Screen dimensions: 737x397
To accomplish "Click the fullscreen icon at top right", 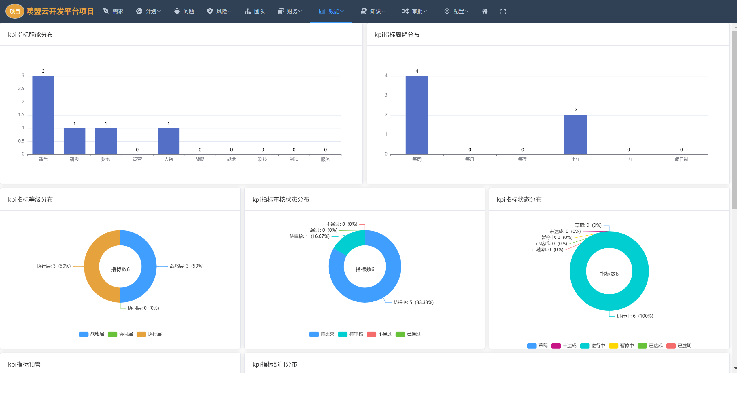I will click(x=503, y=11).
